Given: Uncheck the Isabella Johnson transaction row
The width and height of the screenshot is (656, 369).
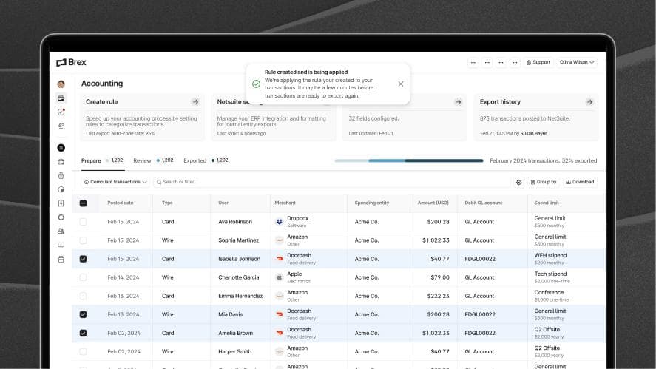Looking at the screenshot, I should click(83, 259).
